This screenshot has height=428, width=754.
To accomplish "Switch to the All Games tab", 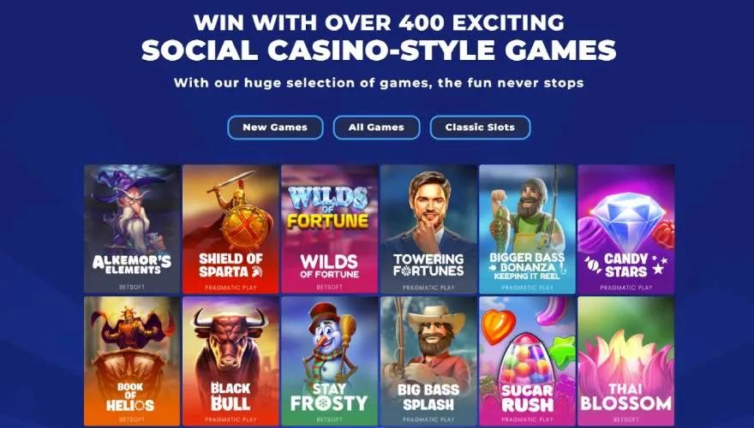I will tap(376, 128).
